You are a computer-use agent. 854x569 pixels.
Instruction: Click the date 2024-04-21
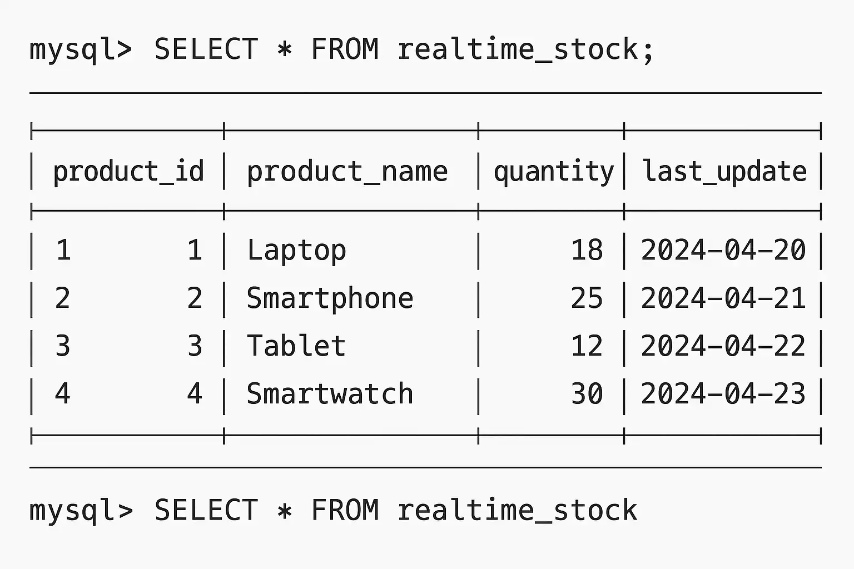723,298
